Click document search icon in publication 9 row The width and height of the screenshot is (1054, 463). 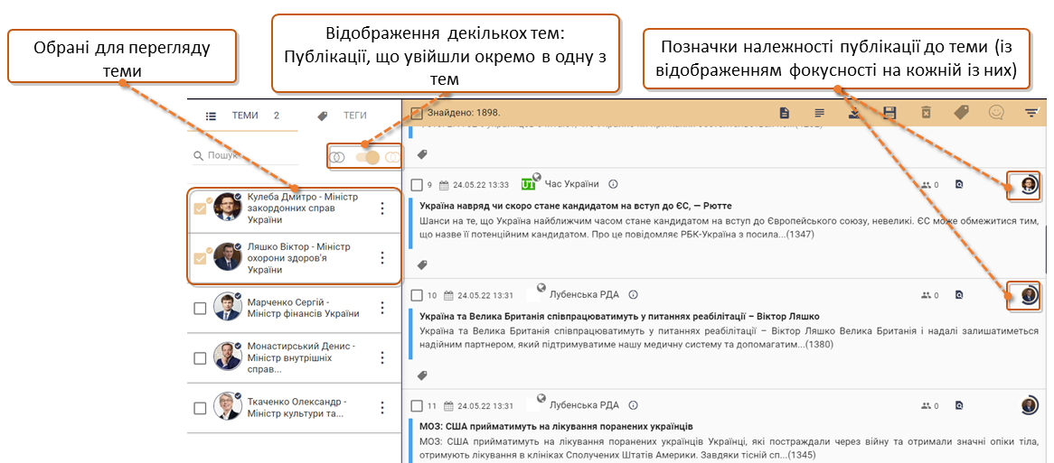959,184
